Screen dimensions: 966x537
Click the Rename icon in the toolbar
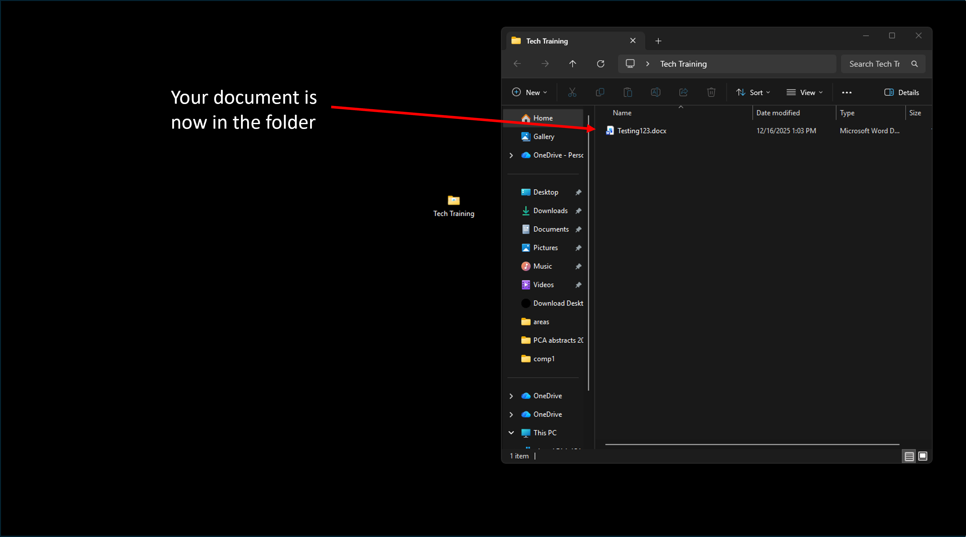656,92
